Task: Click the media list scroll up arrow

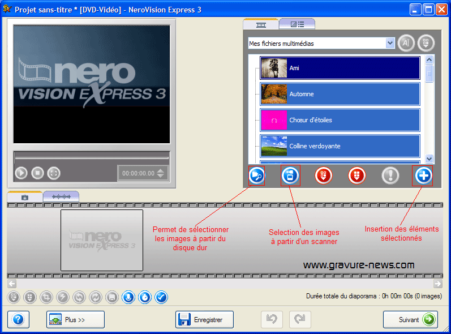Action: click(x=429, y=60)
